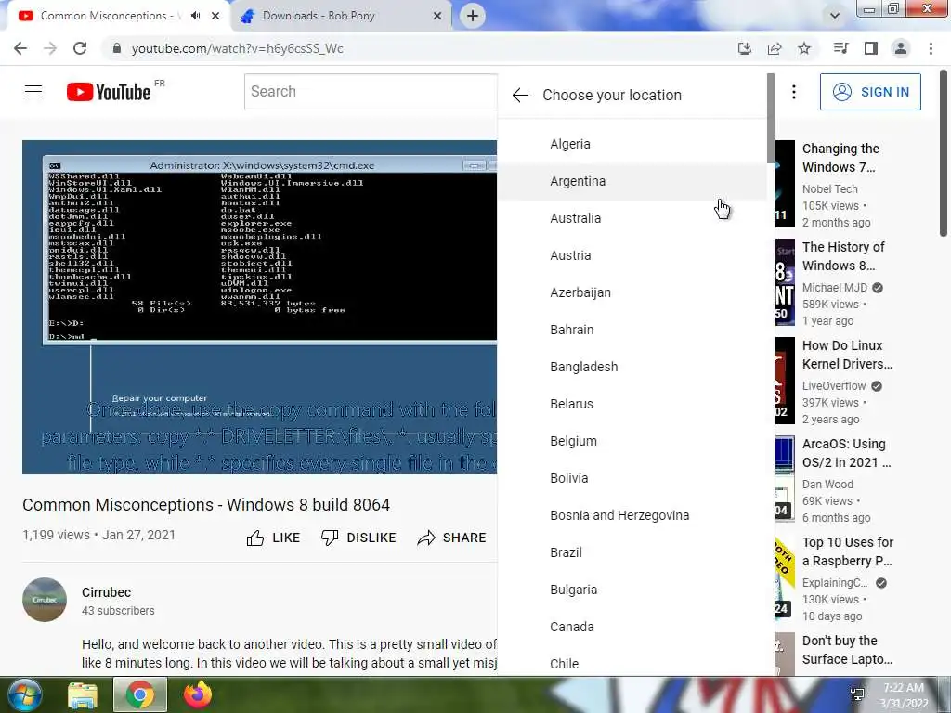
Task: Click the network tray icon
Action: [857, 694]
